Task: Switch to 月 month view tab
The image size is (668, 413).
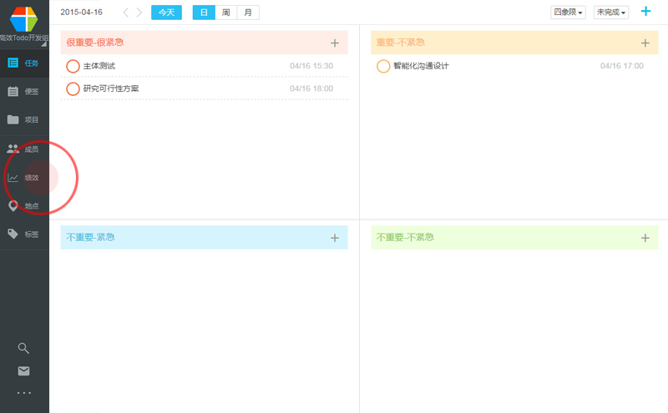Action: (247, 13)
